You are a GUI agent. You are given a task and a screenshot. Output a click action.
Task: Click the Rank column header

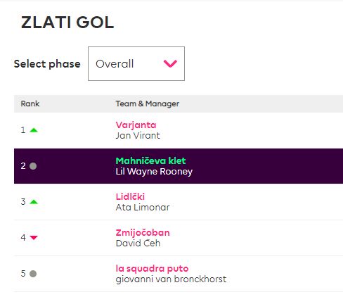tap(30, 103)
